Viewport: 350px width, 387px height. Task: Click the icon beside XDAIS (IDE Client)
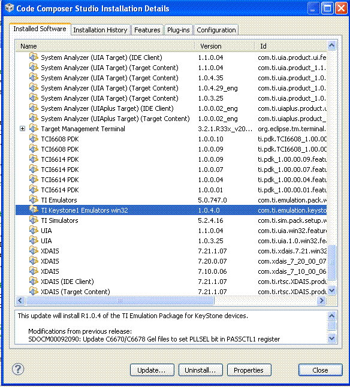tap(34, 281)
